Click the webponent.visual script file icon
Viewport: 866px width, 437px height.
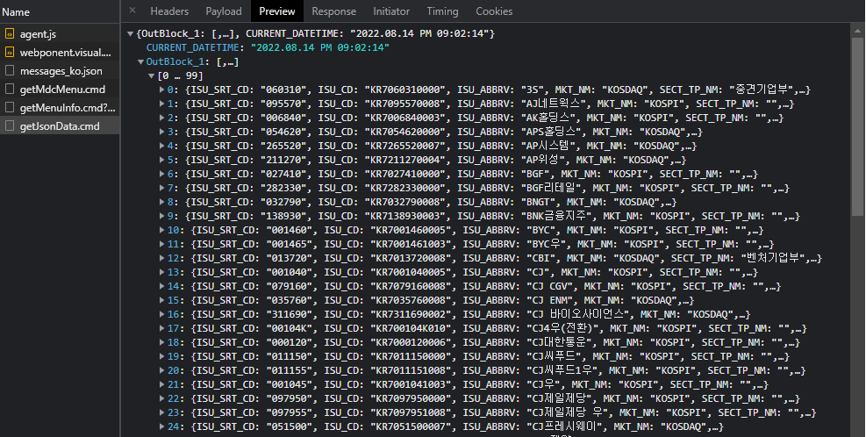point(10,52)
